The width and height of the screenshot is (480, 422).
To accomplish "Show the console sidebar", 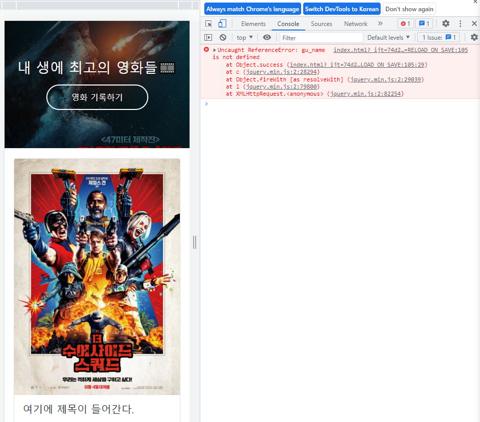I will [x=208, y=37].
